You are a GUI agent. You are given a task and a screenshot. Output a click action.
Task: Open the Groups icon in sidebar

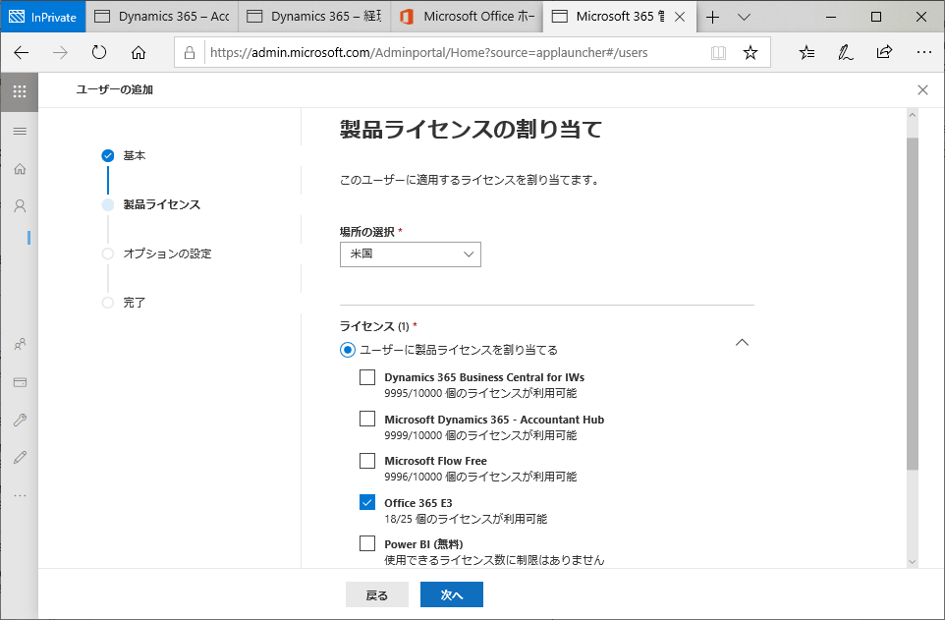click(x=20, y=344)
